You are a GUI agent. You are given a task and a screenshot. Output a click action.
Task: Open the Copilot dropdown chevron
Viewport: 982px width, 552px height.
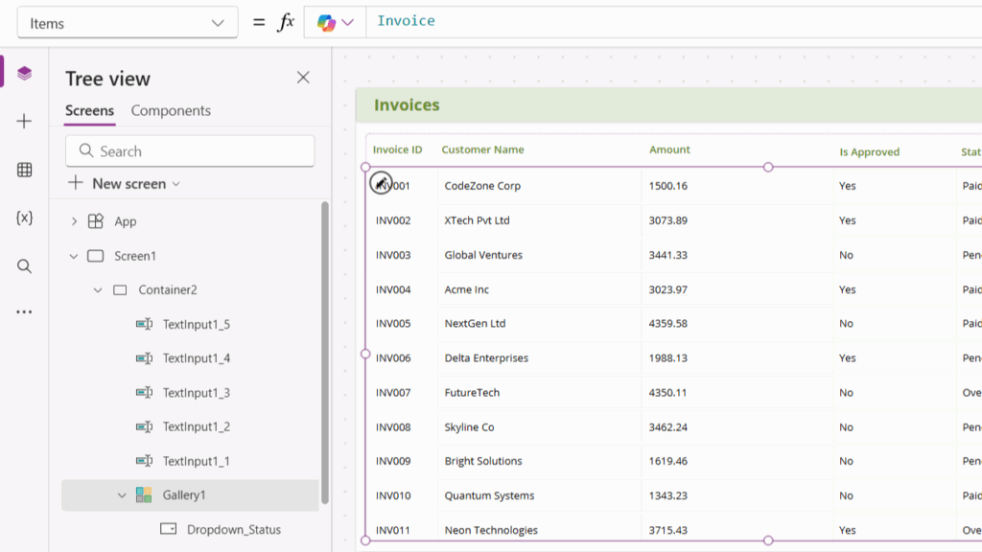pyautogui.click(x=347, y=23)
